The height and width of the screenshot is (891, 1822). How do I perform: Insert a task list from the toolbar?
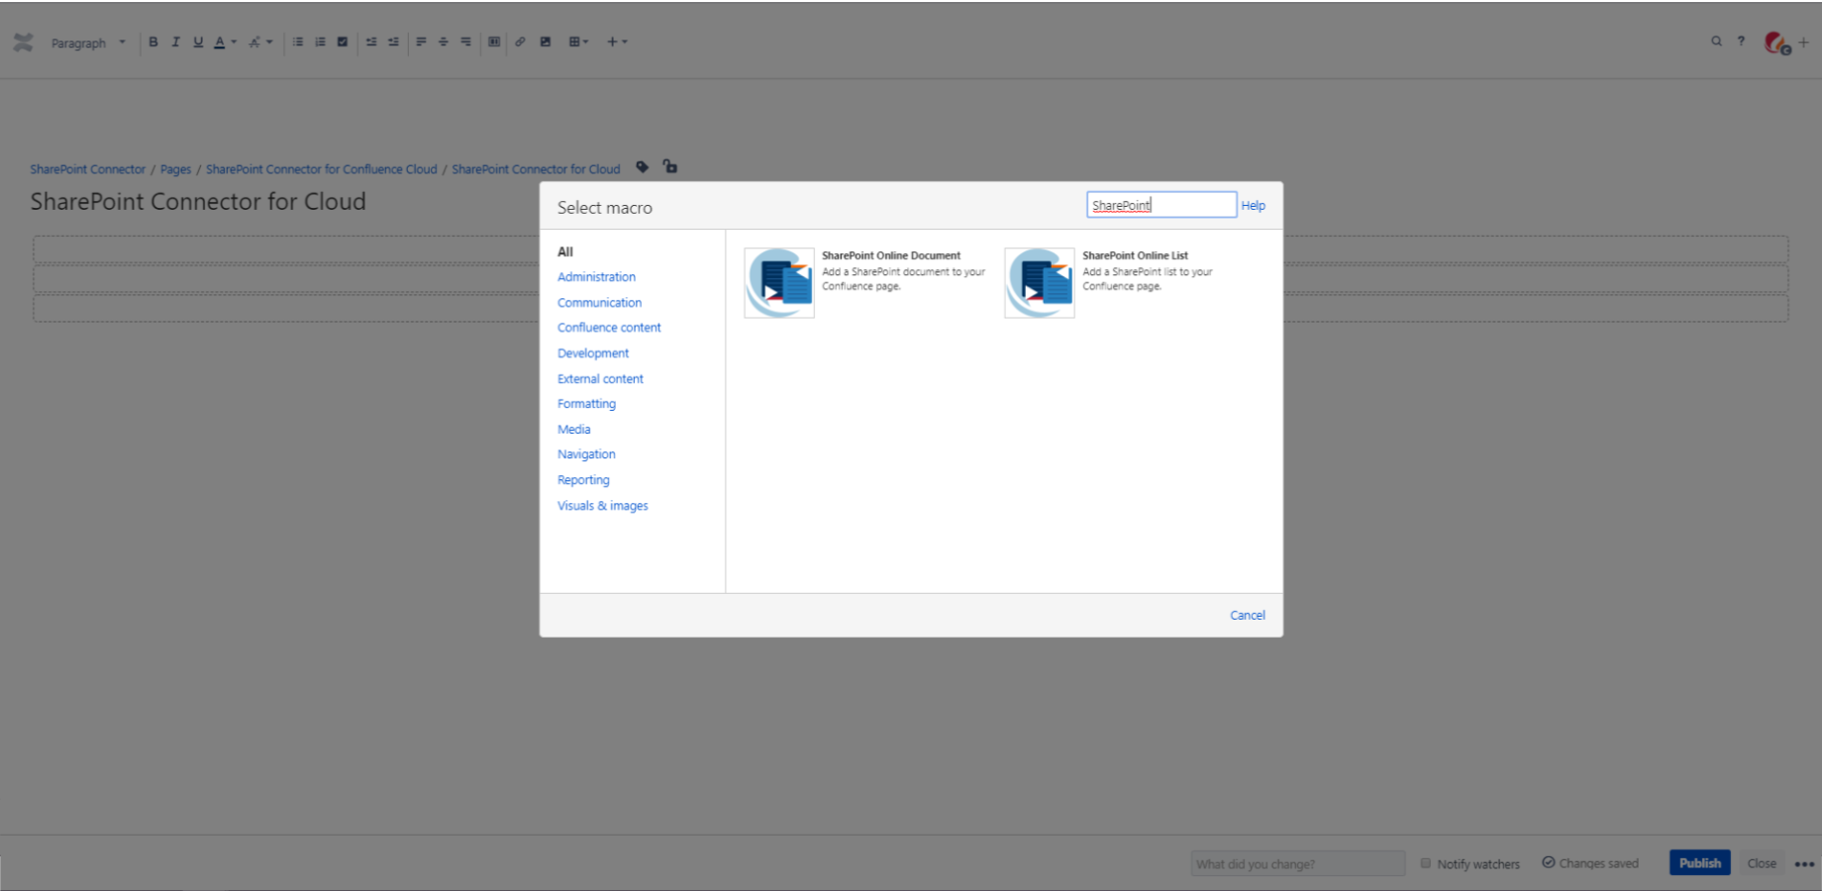[x=343, y=42]
